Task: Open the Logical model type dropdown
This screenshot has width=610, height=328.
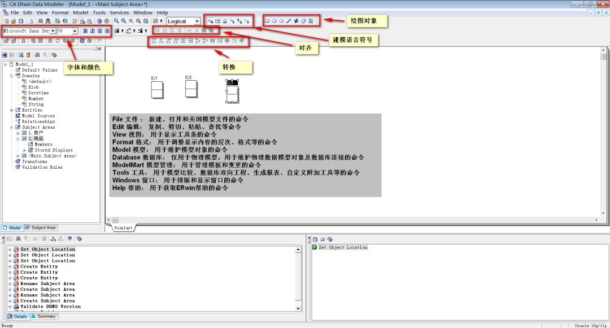Action: pos(197,21)
